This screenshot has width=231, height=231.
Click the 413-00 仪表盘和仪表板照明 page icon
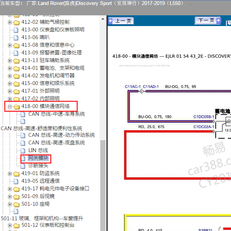[x=16, y=30]
